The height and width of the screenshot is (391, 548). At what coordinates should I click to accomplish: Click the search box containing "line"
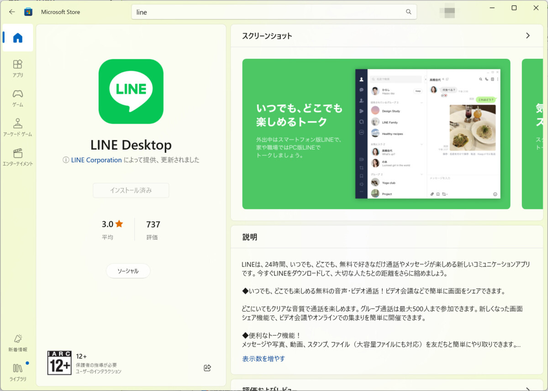(x=269, y=12)
